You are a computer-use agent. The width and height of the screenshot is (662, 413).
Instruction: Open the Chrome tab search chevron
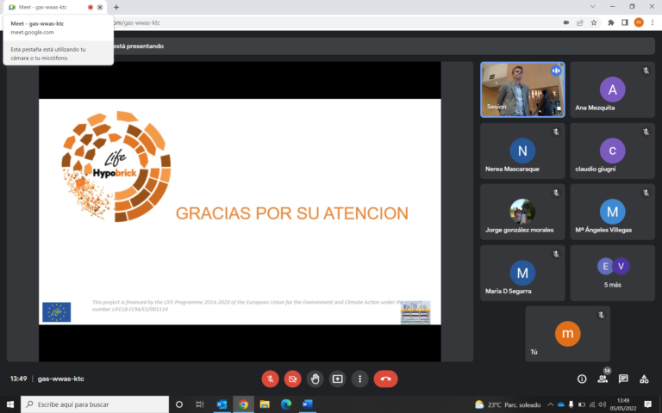pos(593,7)
